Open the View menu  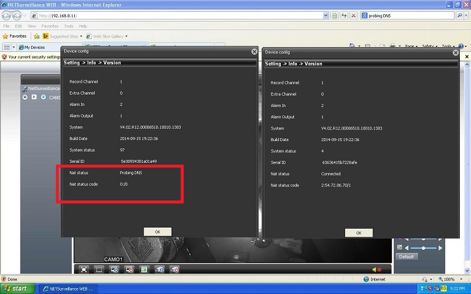tap(32, 26)
